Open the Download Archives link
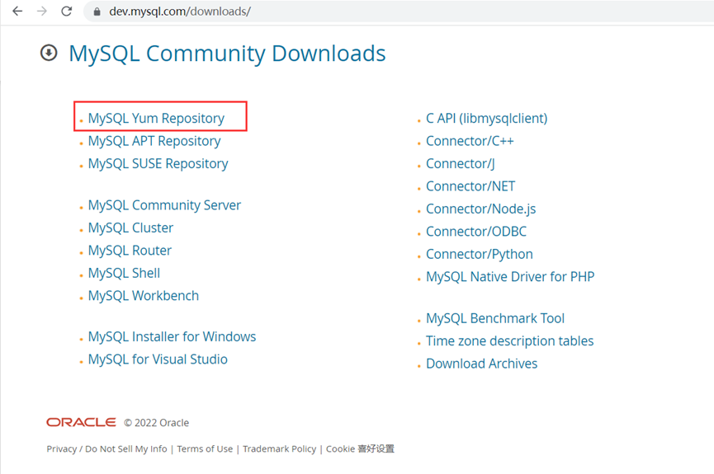This screenshot has height=474, width=714. 481,364
